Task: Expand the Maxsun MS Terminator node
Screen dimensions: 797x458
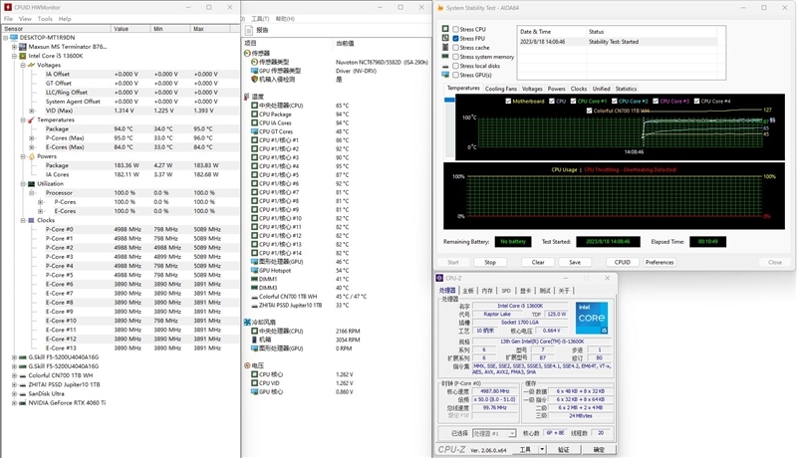Action: (x=14, y=47)
